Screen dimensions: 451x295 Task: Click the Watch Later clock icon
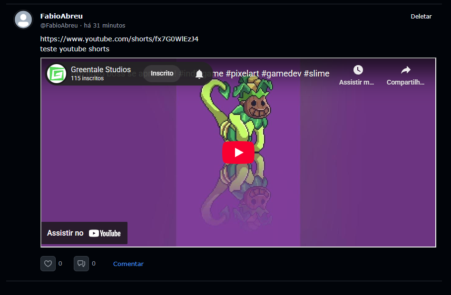[x=358, y=70]
